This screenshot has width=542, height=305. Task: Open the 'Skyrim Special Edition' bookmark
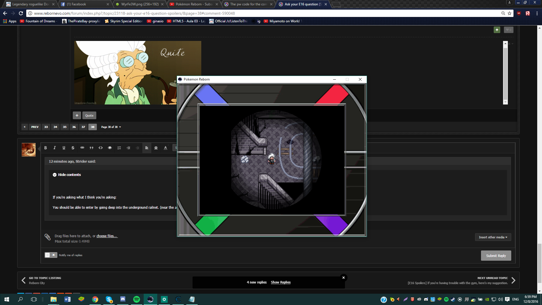(124, 21)
